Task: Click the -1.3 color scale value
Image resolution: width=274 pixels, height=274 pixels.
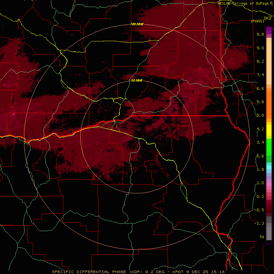Action: pyautogui.click(x=259, y=223)
